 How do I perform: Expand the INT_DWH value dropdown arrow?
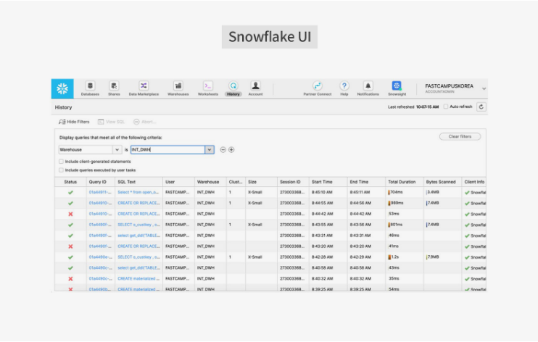coord(210,149)
